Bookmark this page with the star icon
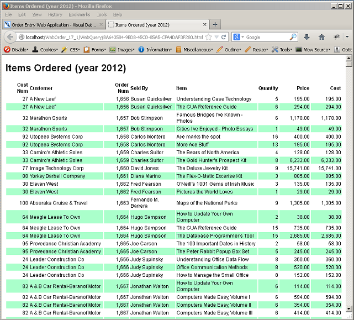This screenshot has width=354, height=320. point(209,37)
